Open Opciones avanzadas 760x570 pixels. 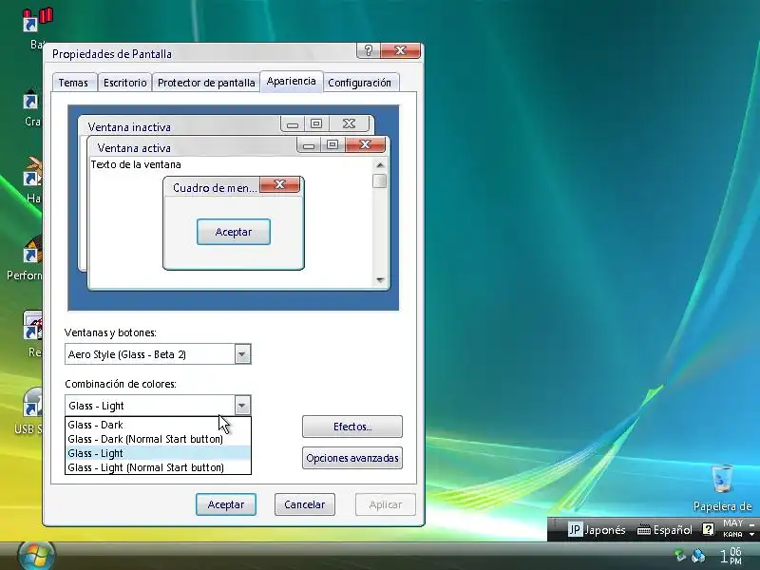[352, 458]
